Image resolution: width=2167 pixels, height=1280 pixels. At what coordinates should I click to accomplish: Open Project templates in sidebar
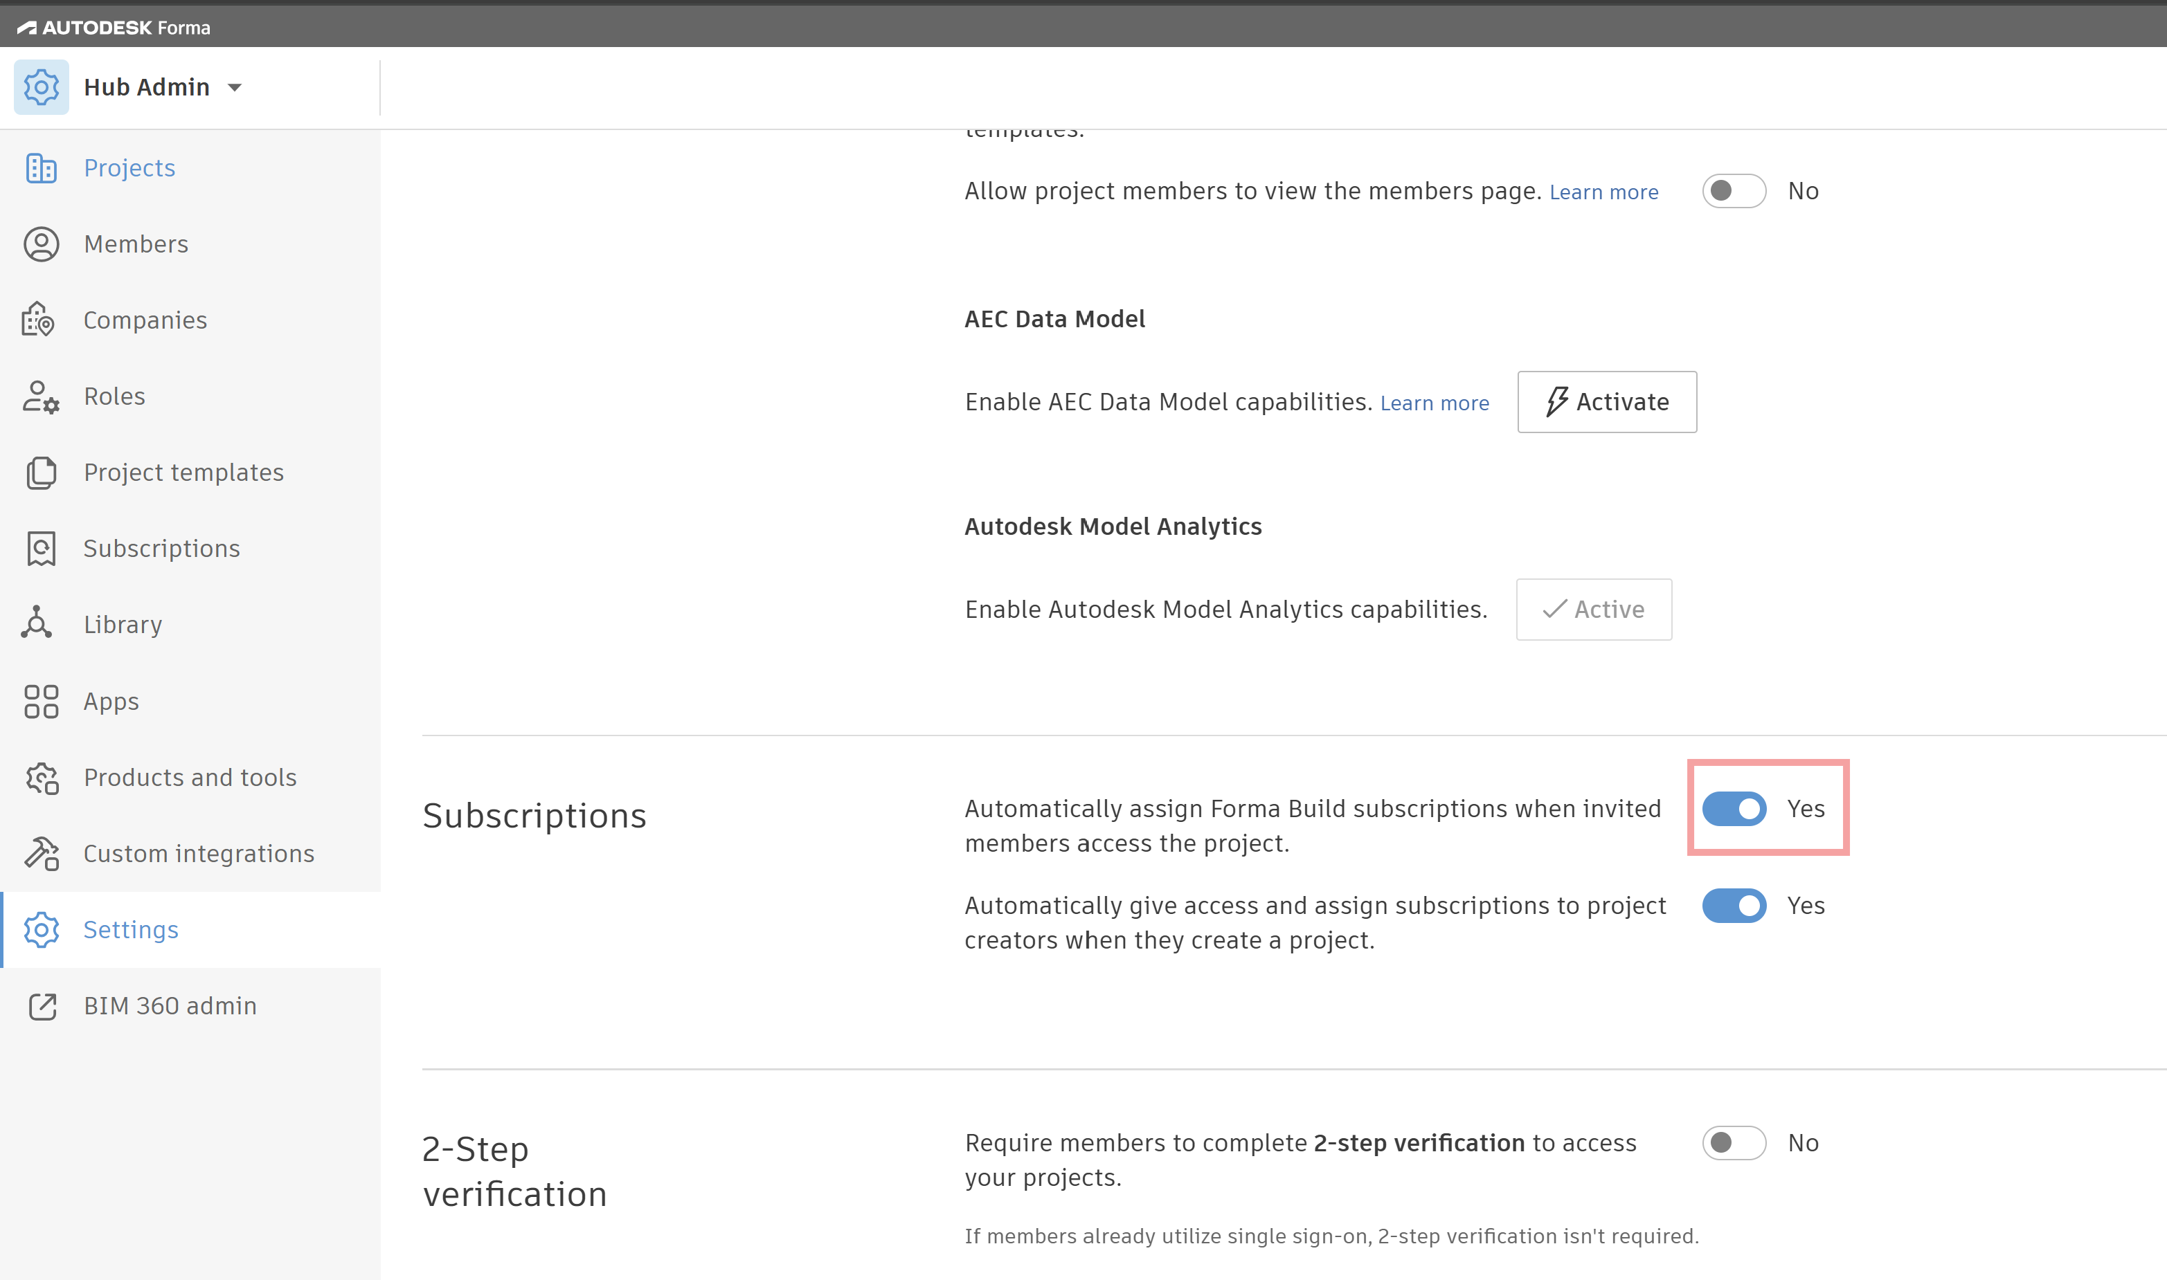190,473
